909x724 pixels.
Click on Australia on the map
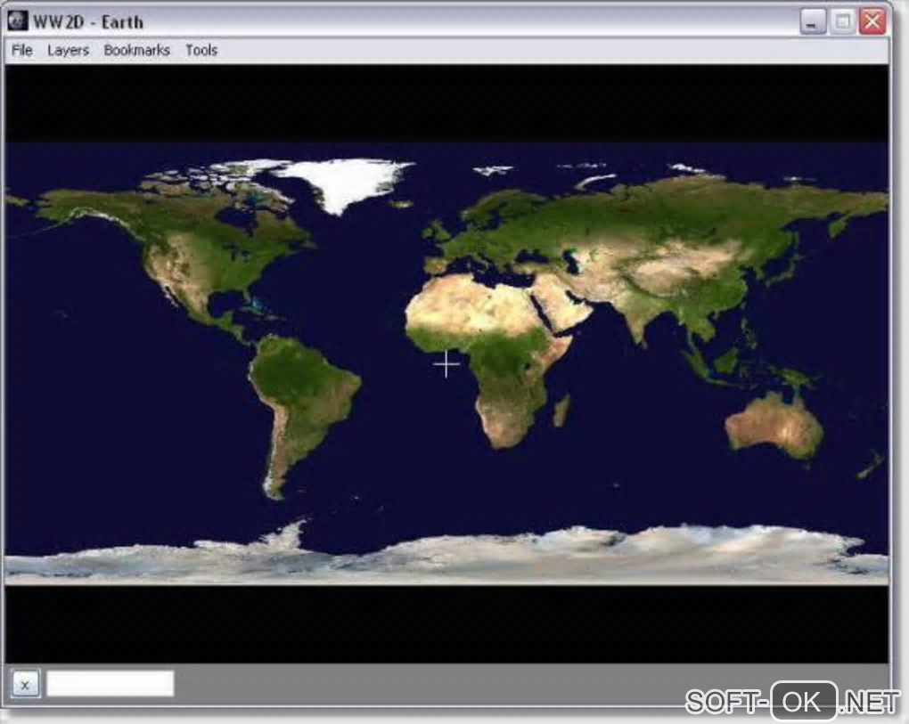774,425
